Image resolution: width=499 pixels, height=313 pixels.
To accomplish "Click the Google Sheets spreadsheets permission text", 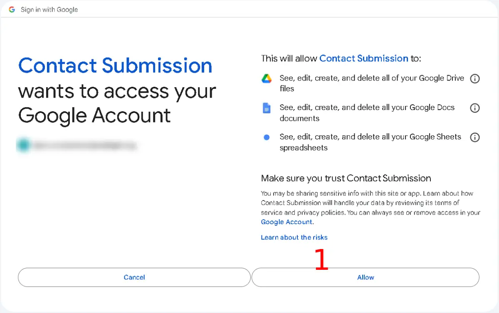I will pyautogui.click(x=370, y=142).
